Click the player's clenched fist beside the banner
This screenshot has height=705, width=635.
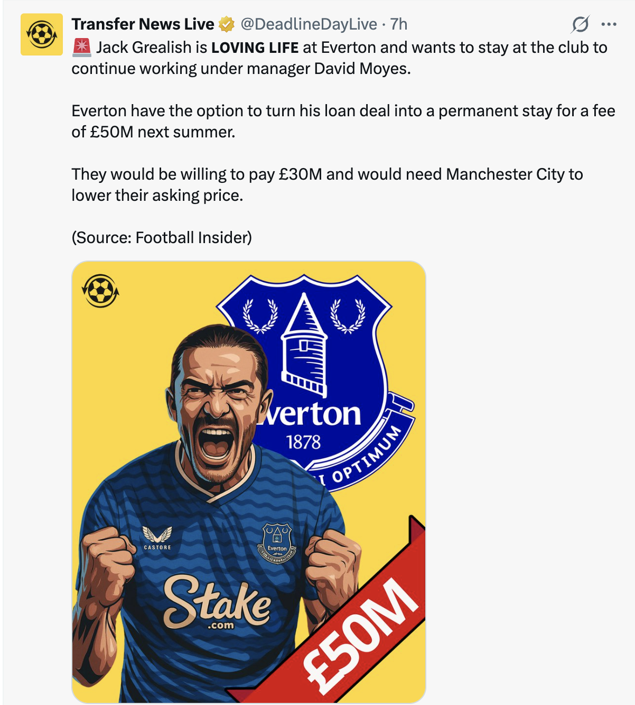pyautogui.click(x=332, y=560)
